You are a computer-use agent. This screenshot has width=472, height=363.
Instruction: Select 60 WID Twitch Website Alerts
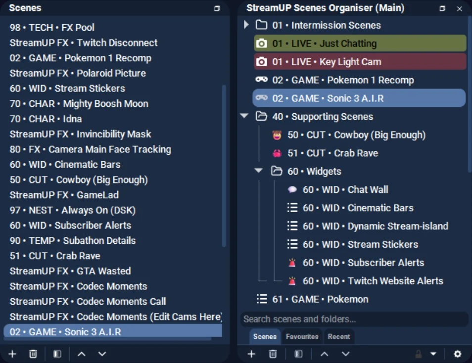click(373, 281)
